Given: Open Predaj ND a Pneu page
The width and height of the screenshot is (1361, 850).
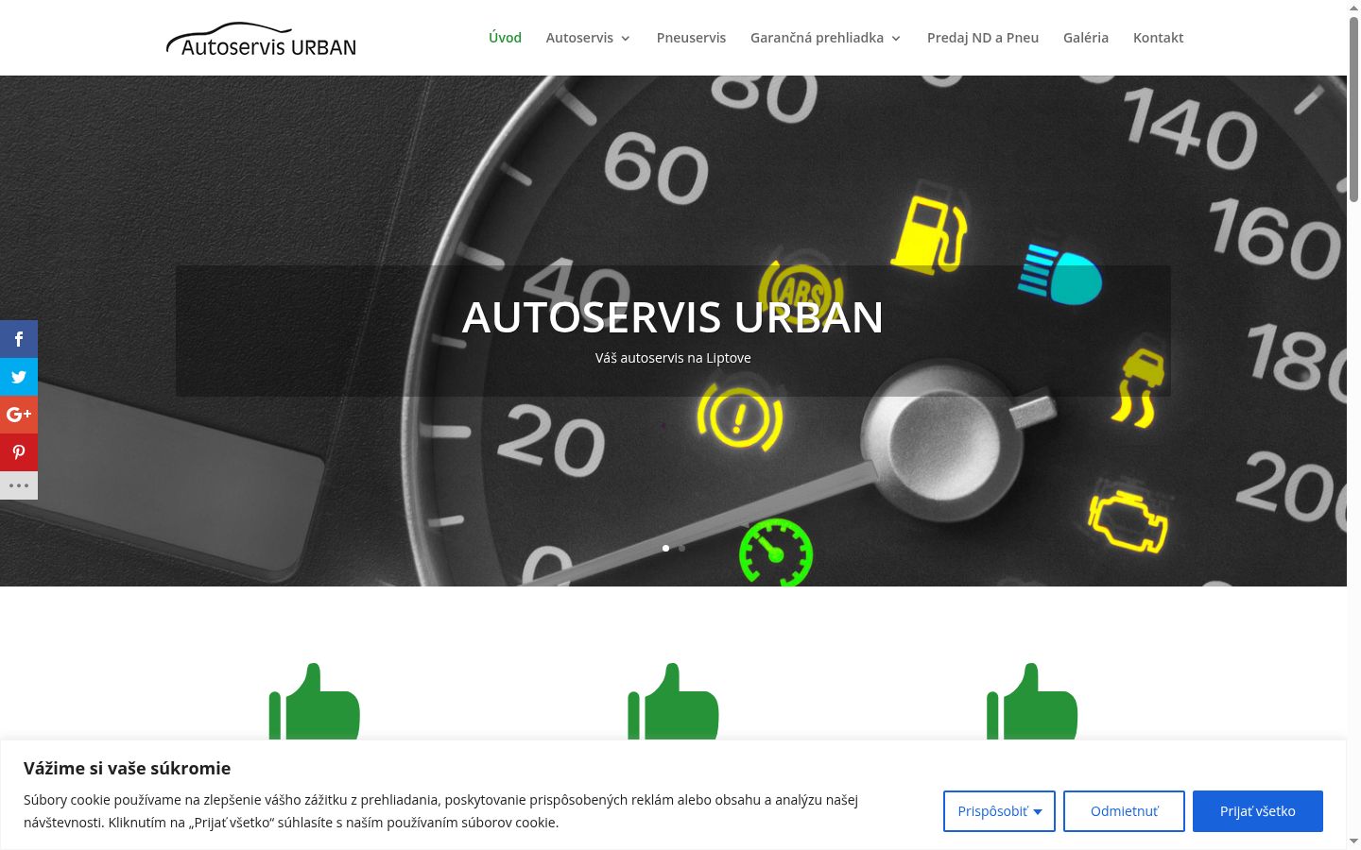Looking at the screenshot, I should point(983,38).
